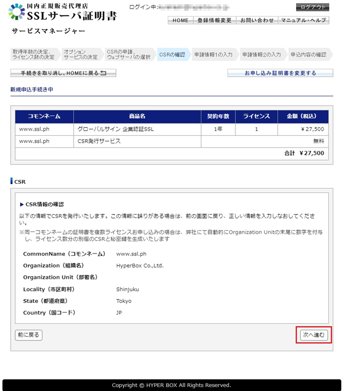
Task: Click the highlighted CSRの確認 step
Action: tap(172, 54)
